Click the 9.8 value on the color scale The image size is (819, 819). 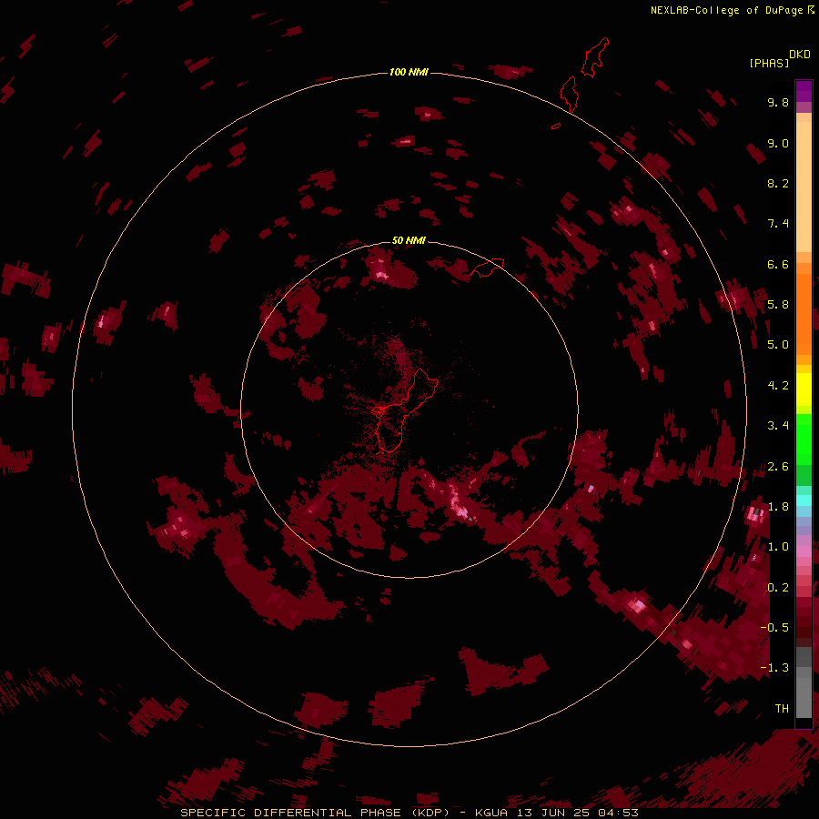point(778,102)
